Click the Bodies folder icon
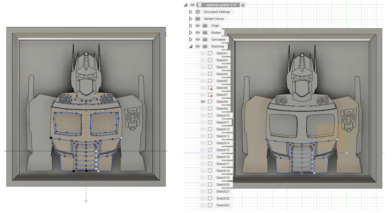This screenshot has width=392, height=213. 205,33
